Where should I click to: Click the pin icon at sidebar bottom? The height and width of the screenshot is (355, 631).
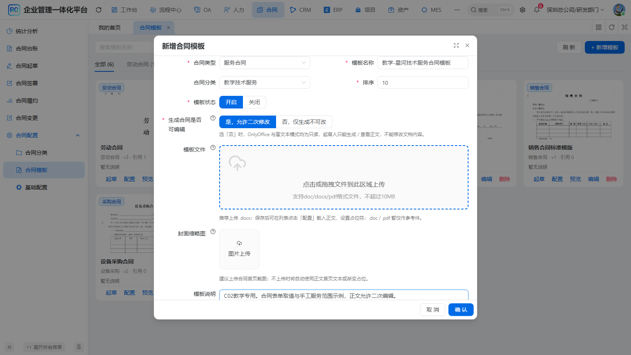79,347
